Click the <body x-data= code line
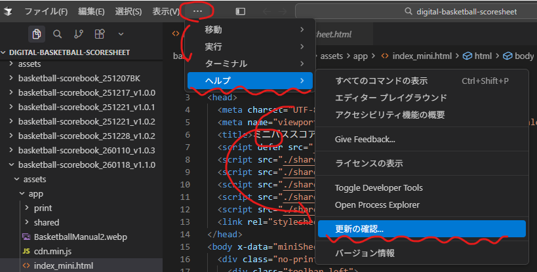The width and height of the screenshot is (537, 272). (261, 246)
